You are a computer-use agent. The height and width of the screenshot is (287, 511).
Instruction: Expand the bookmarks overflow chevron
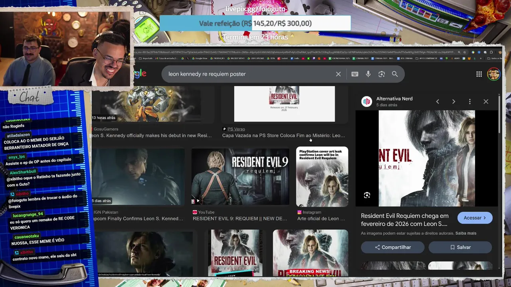tap(481, 58)
